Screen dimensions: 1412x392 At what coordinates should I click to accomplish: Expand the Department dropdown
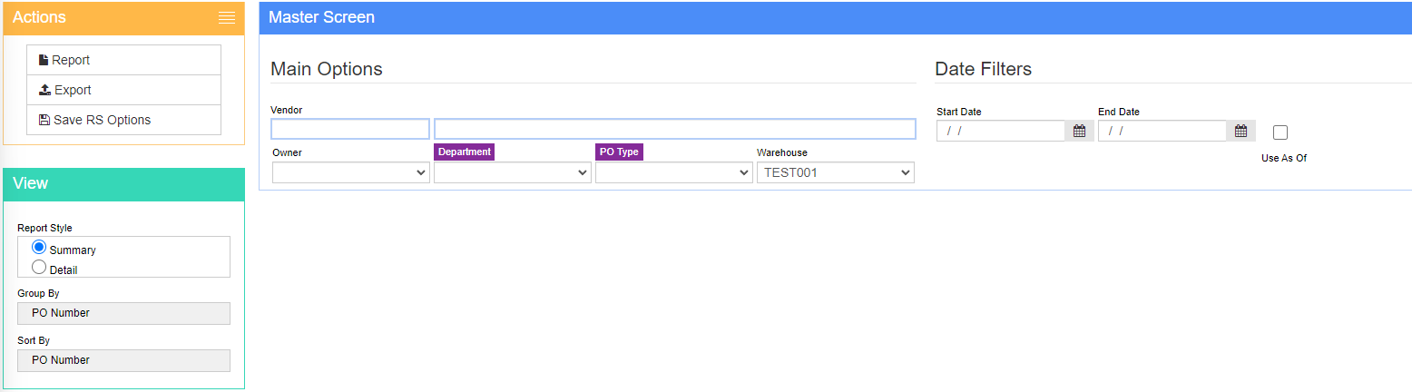click(513, 172)
